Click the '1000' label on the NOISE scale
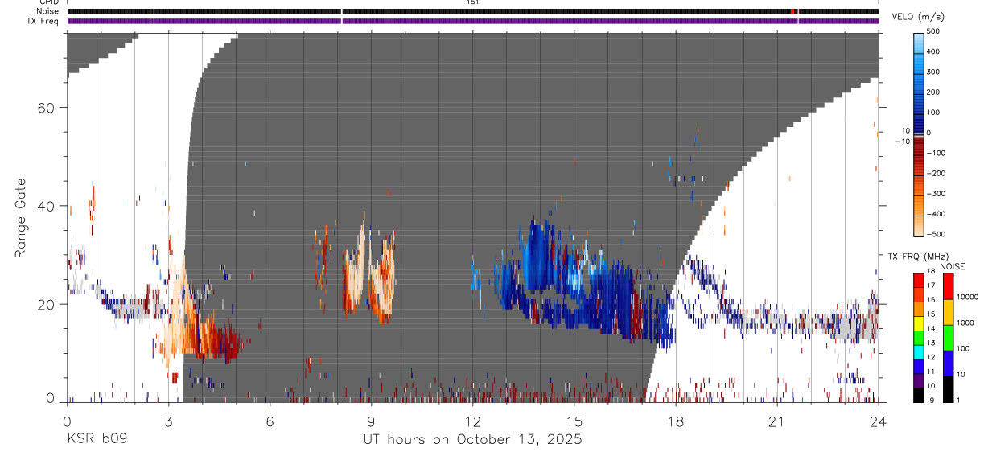This screenshot has height=456, width=988. pos(965,322)
